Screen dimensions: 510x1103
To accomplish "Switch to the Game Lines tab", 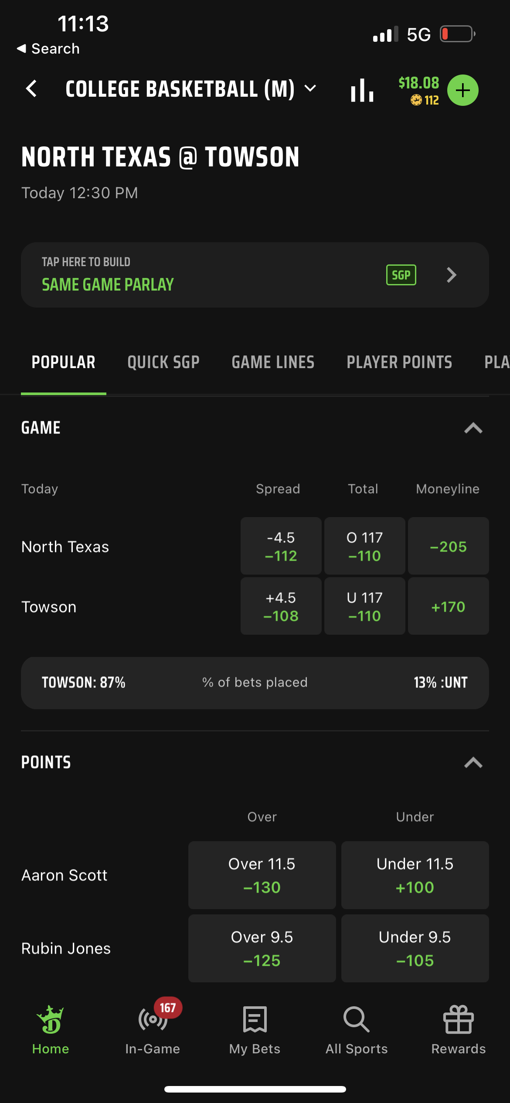I will (x=273, y=362).
